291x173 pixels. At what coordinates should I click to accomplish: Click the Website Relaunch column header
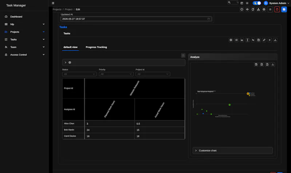click(x=135, y=88)
